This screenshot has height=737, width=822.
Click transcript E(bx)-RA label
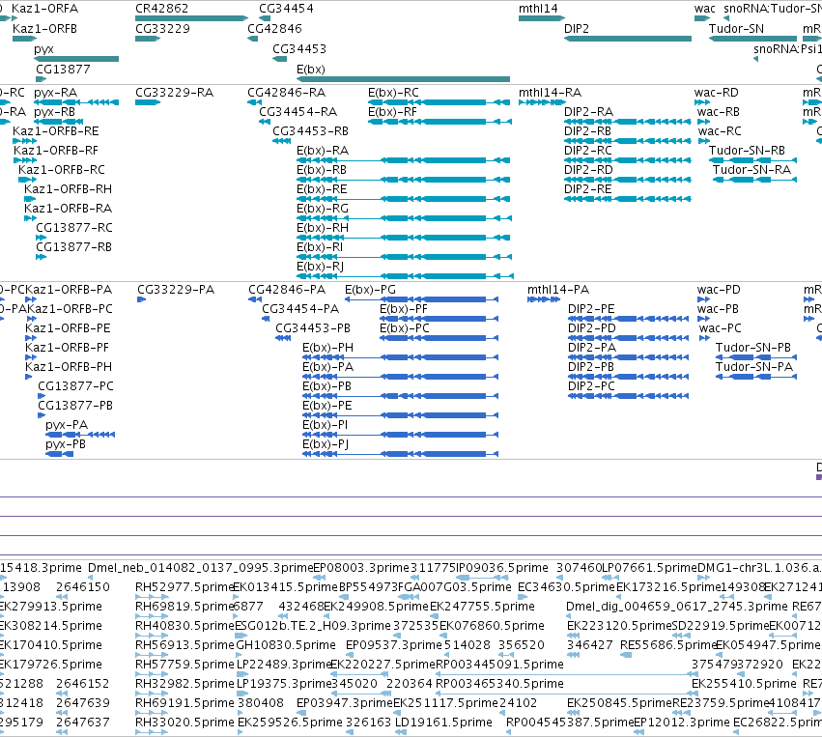[x=323, y=151]
